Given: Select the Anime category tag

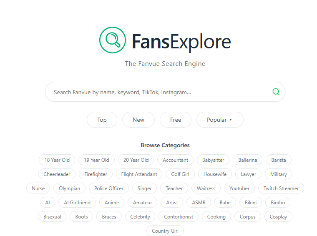Looking at the screenshot, I should click(111, 202).
